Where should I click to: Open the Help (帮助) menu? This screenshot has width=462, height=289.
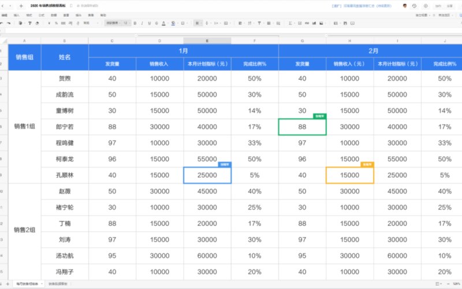tap(103, 15)
